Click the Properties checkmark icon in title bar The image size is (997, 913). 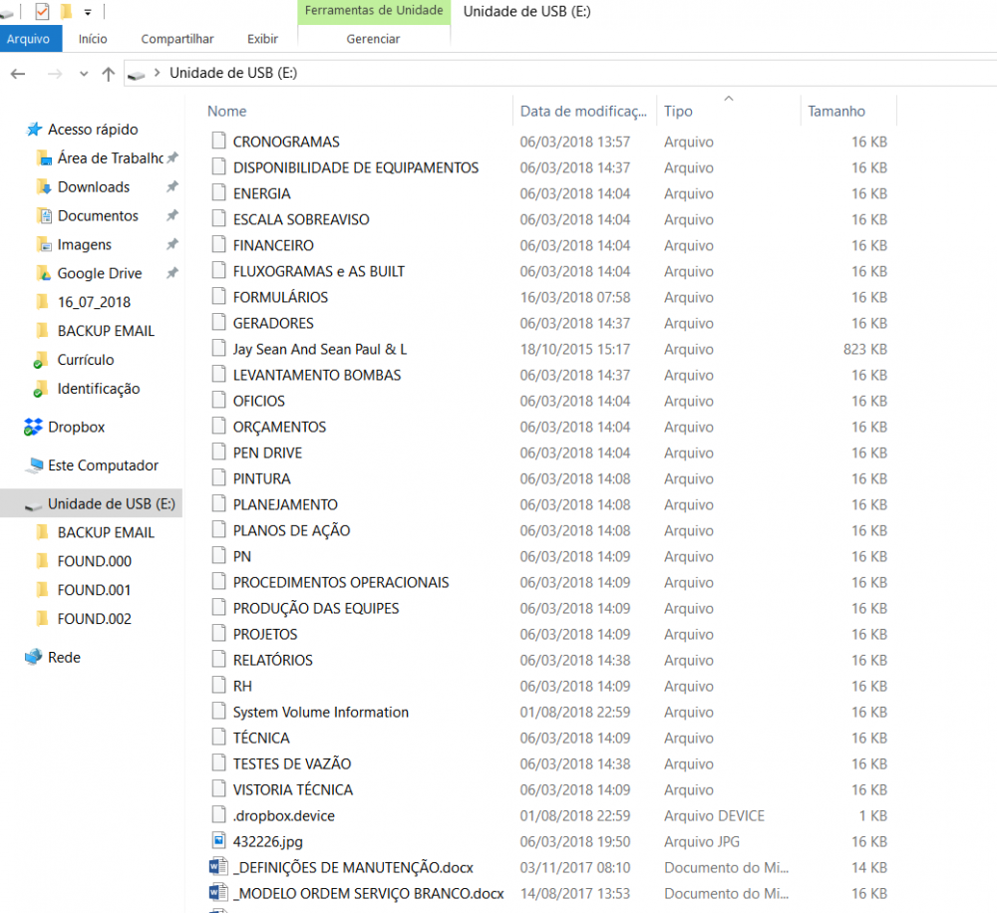[42, 12]
